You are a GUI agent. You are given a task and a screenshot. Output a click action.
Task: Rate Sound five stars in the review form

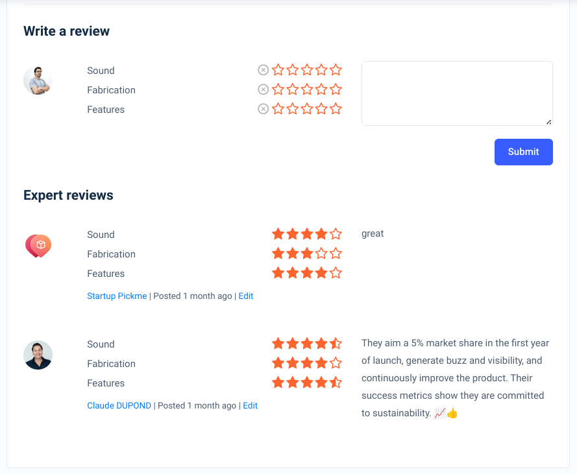[x=336, y=70]
